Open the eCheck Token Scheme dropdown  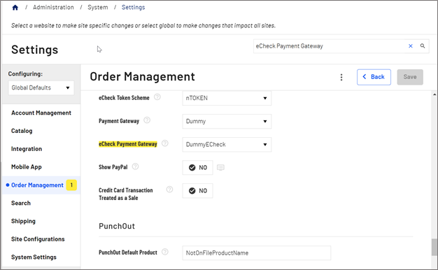pos(227,98)
